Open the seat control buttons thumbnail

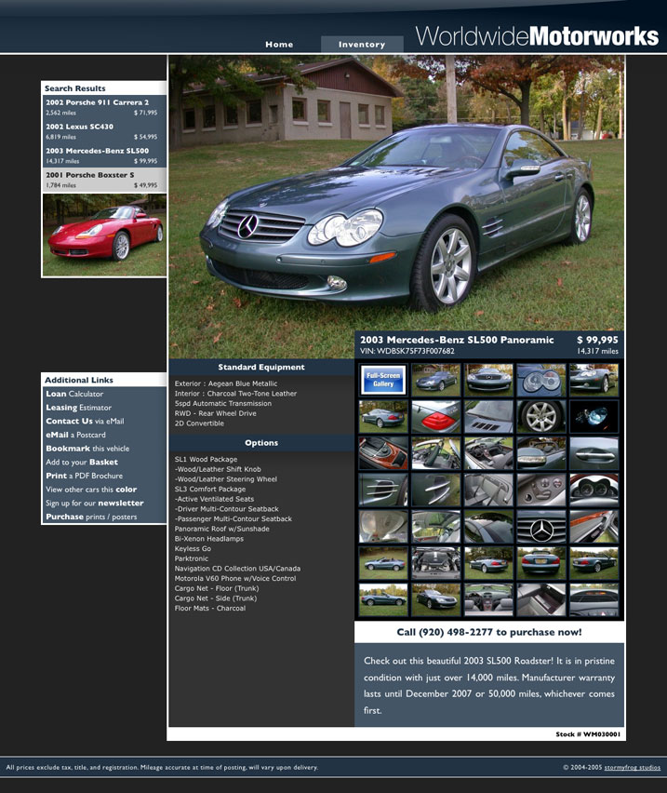pos(541,490)
